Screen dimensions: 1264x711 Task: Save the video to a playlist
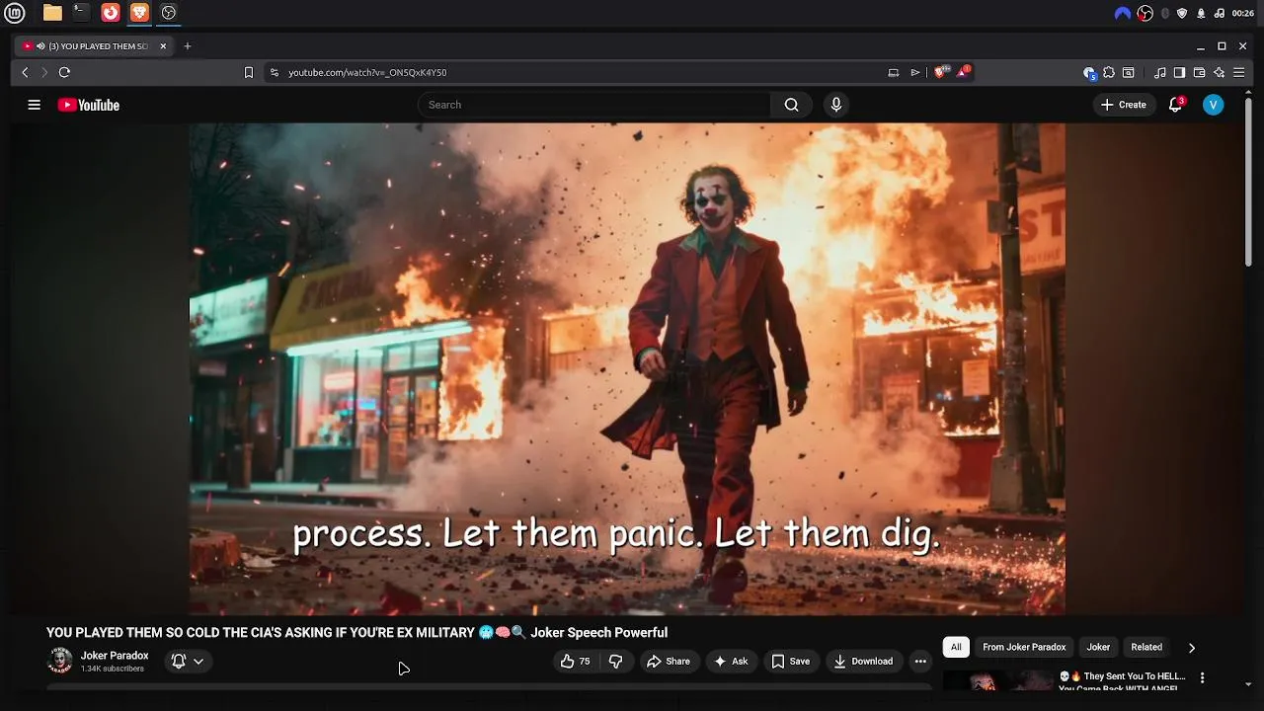(x=790, y=662)
